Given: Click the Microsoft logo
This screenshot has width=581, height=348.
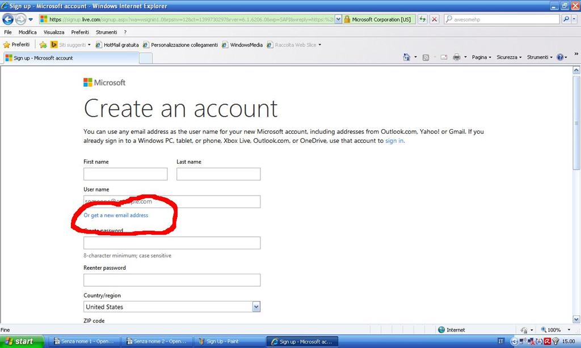Looking at the screenshot, I should 104,83.
